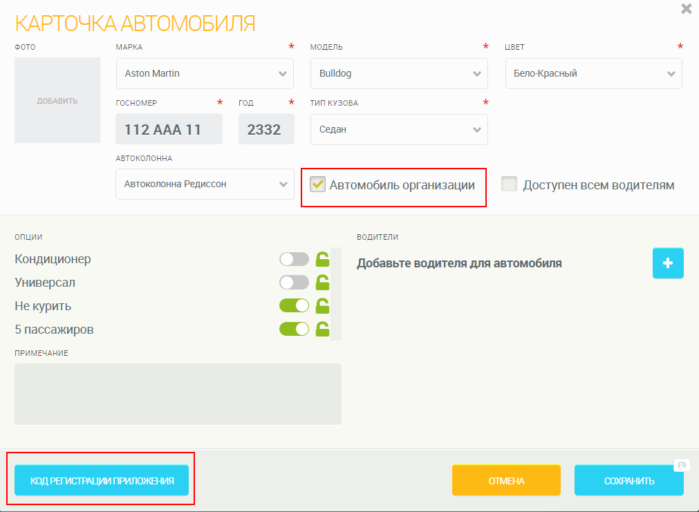
Task: Click the Сохранить button
Action: [628, 481]
